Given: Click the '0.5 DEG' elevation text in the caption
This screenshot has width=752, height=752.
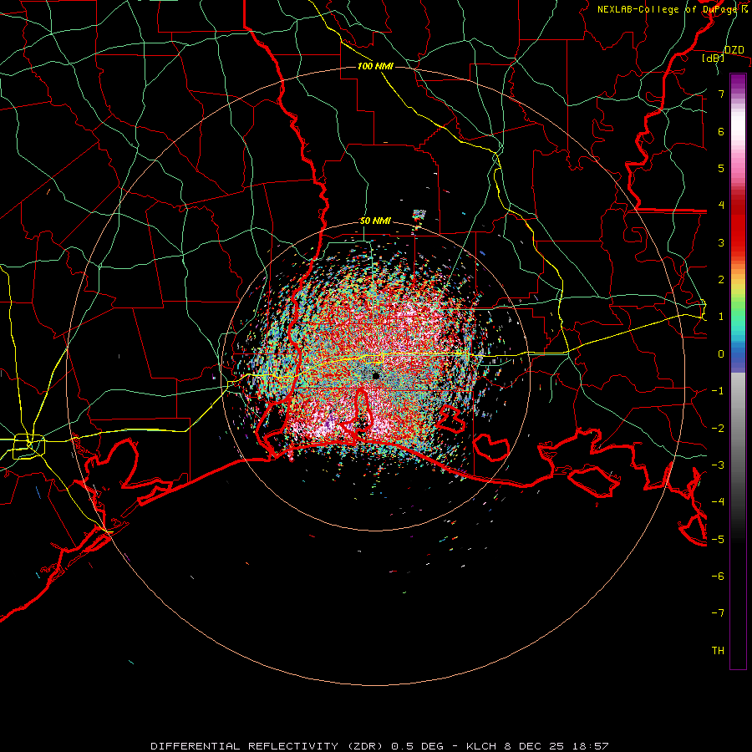Looking at the screenshot, I should (418, 746).
